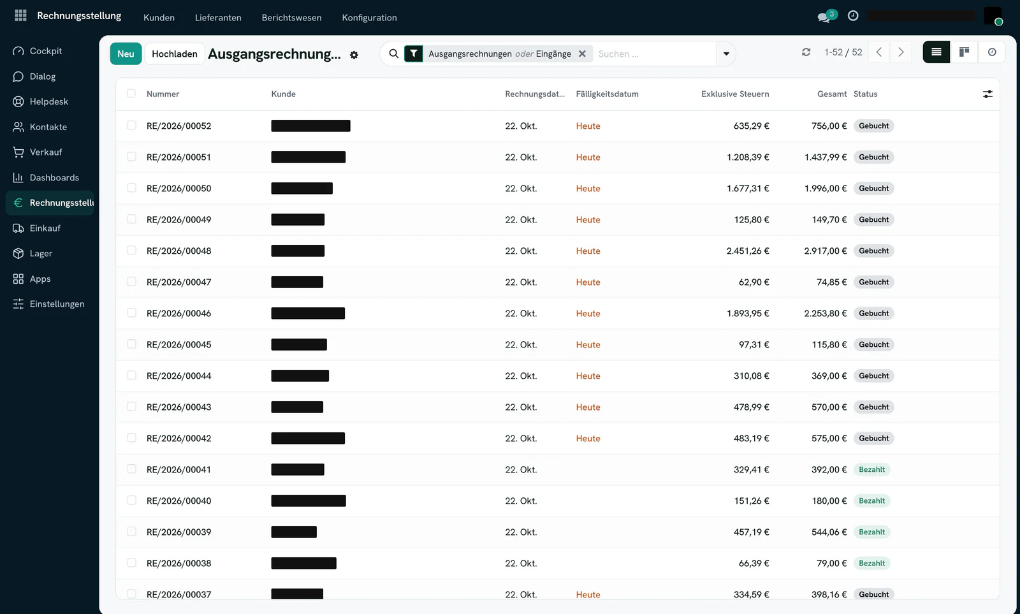Viewport: 1020px width, 614px height.
Task: Switch to activity view
Action: coord(992,52)
